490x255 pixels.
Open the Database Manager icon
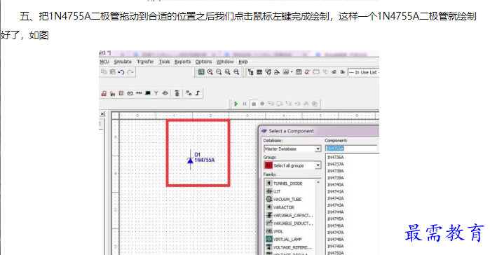click(268, 72)
